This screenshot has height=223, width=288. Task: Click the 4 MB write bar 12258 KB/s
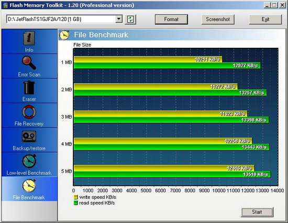click(163, 141)
